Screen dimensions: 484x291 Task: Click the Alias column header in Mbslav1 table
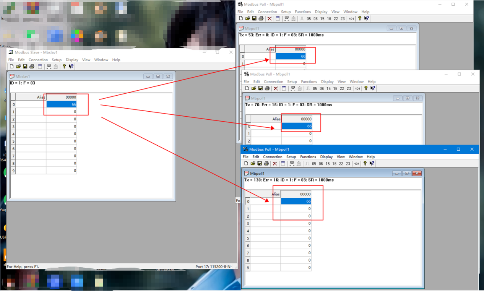[x=31, y=97]
